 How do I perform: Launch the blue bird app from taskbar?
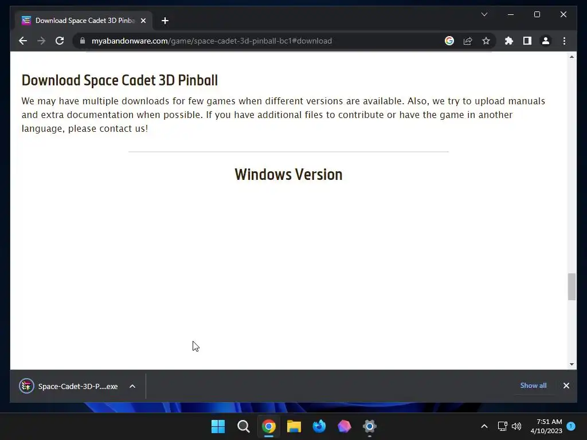[x=319, y=426]
